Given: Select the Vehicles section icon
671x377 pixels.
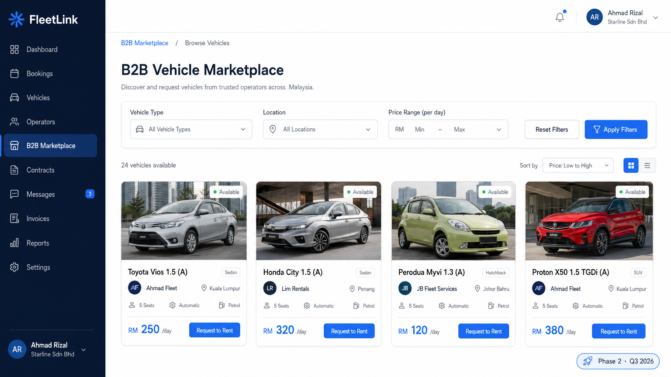Looking at the screenshot, I should pos(14,97).
